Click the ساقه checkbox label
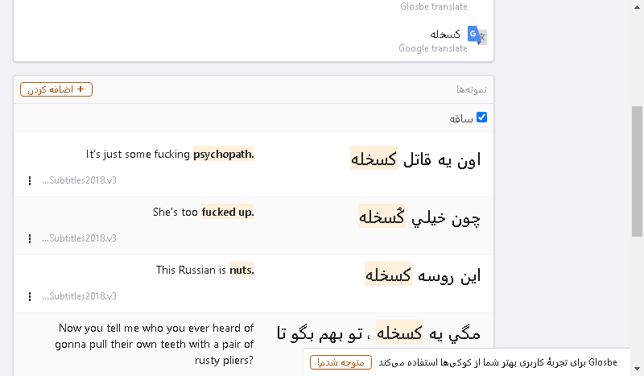The width and height of the screenshot is (644, 376). tap(461, 119)
